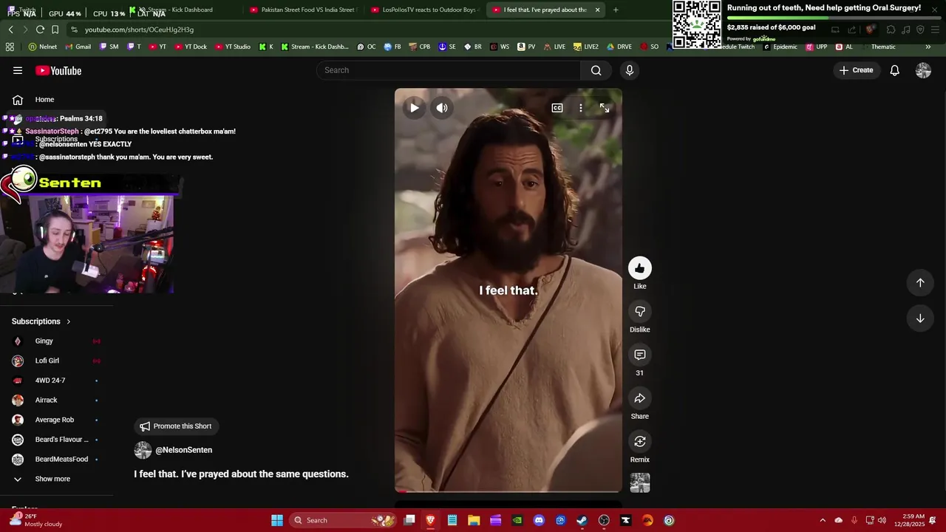Open the account avatar menu
946x532 pixels.
point(923,70)
